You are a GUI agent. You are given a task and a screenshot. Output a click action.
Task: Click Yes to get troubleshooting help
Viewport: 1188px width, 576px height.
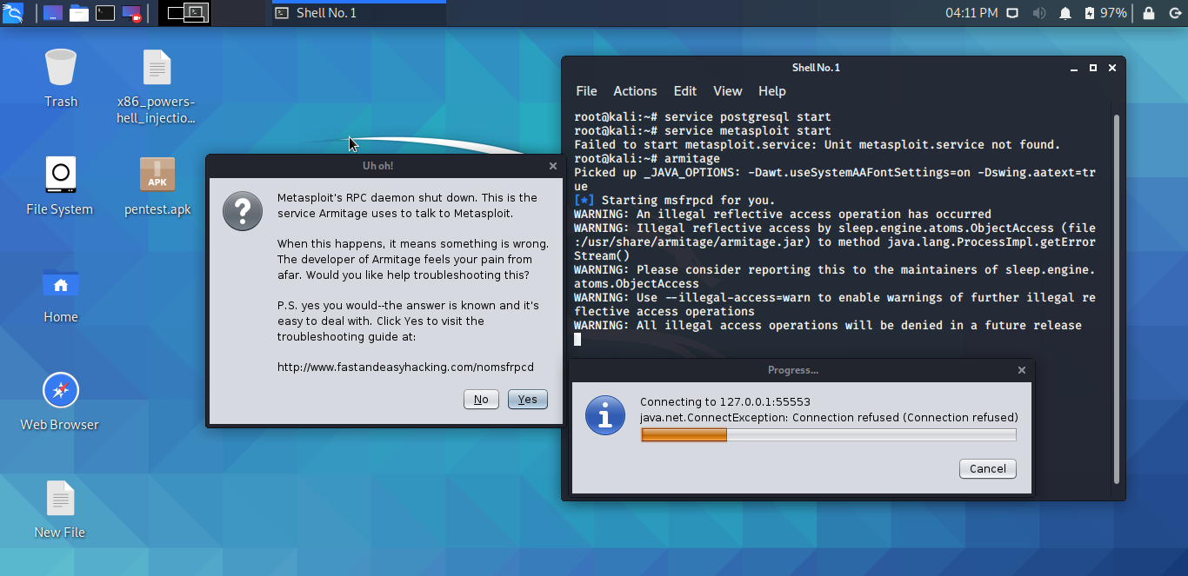click(527, 399)
